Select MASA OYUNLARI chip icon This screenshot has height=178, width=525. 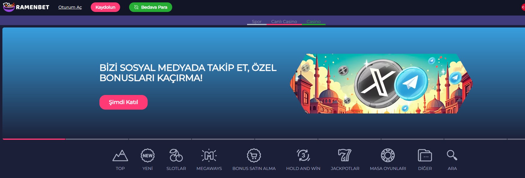point(388,156)
